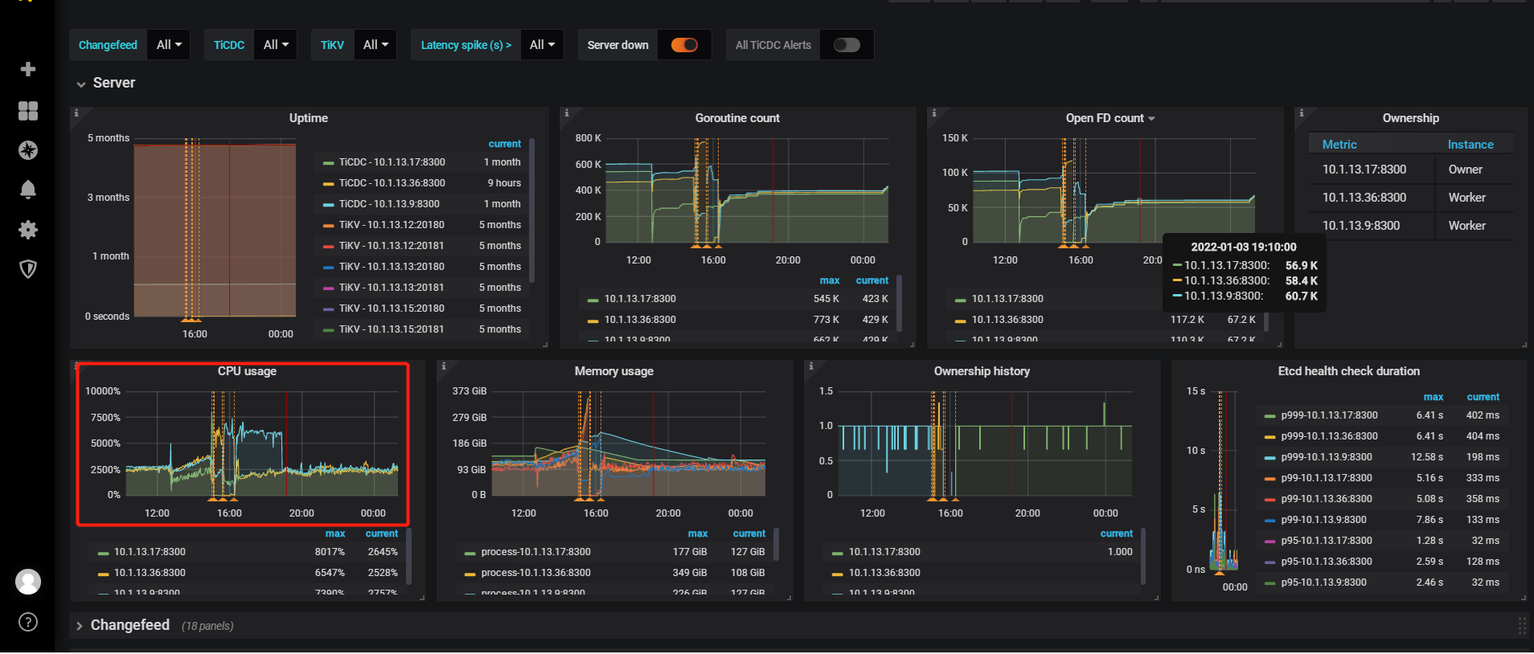Click the Create plus icon in sidebar
Screen dimensions: 1534x654
[x=28, y=69]
